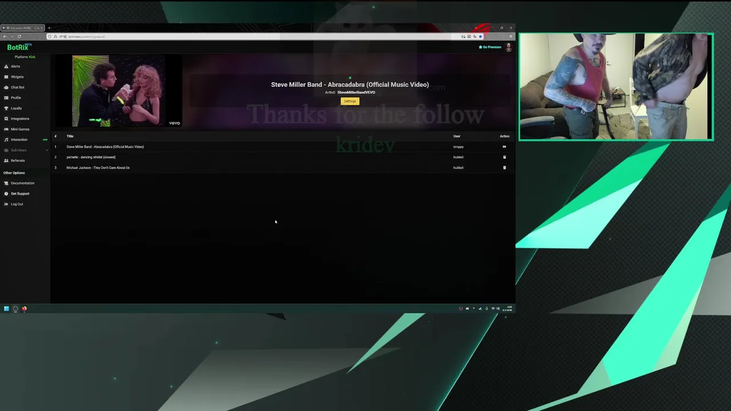Select the pathetic - dancing nihilist title

coord(91,157)
